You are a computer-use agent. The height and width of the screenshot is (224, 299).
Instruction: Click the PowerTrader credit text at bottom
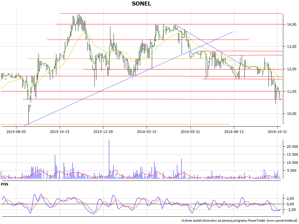pos(239,220)
